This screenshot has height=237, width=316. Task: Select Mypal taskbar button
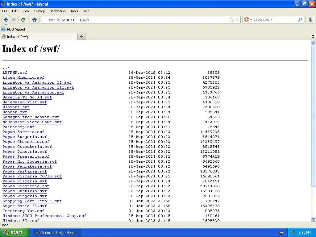coord(57,233)
